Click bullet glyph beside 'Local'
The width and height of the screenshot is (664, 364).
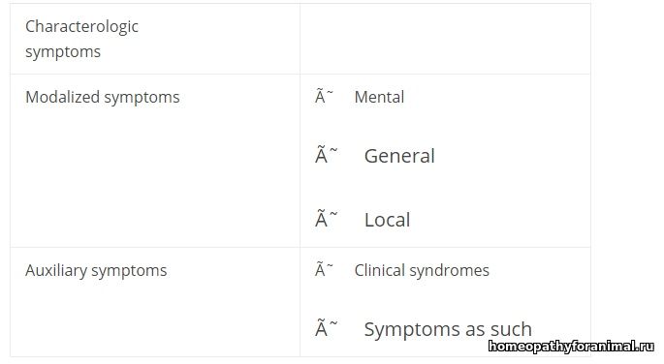(326, 219)
